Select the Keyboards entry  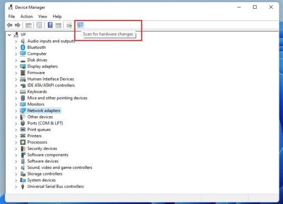(37, 92)
